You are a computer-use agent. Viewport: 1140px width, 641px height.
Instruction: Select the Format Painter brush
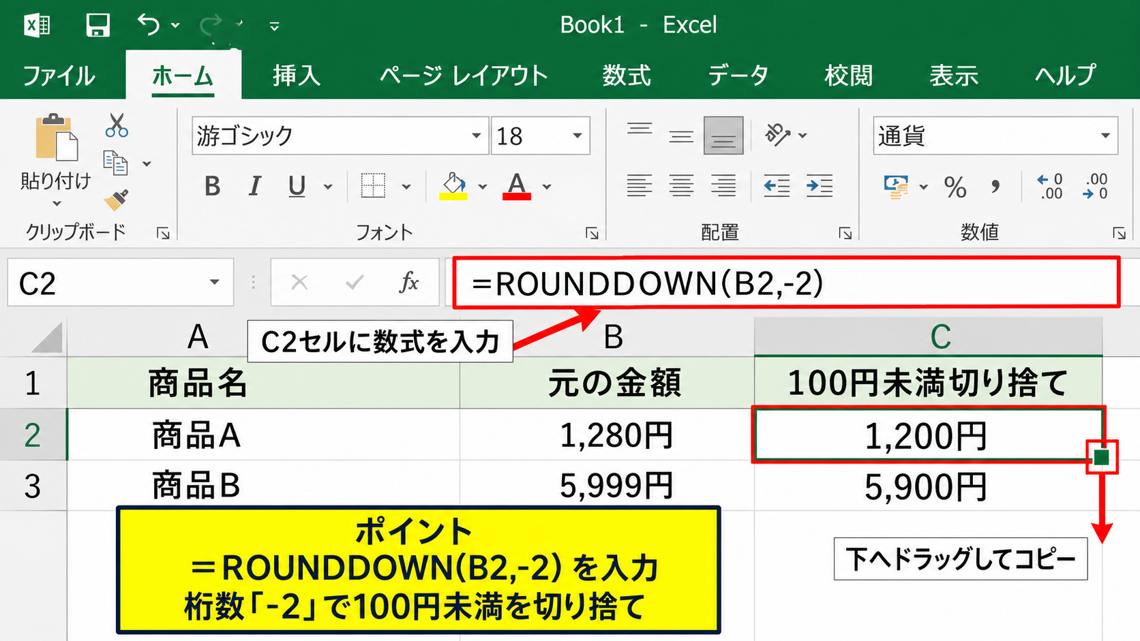coord(117,200)
